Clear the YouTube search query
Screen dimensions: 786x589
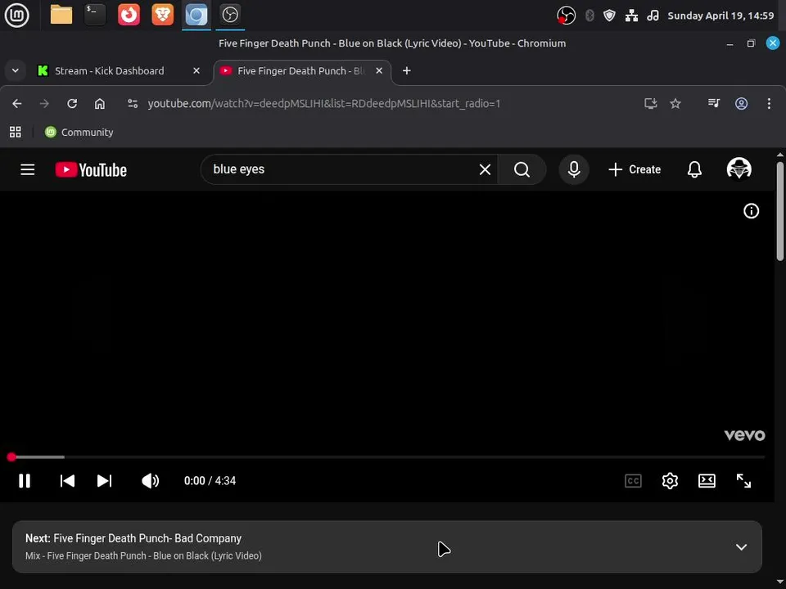click(485, 169)
